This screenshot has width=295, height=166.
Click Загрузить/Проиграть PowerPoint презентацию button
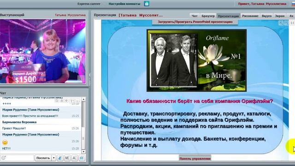tap(195, 22)
